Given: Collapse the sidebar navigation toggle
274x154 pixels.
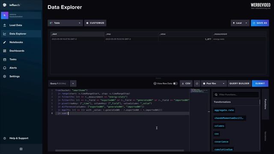Looking at the screenshot, I should click(x=21, y=149).
